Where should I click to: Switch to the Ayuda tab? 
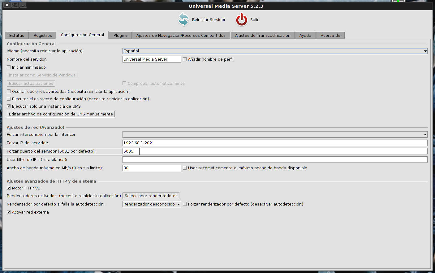point(305,35)
